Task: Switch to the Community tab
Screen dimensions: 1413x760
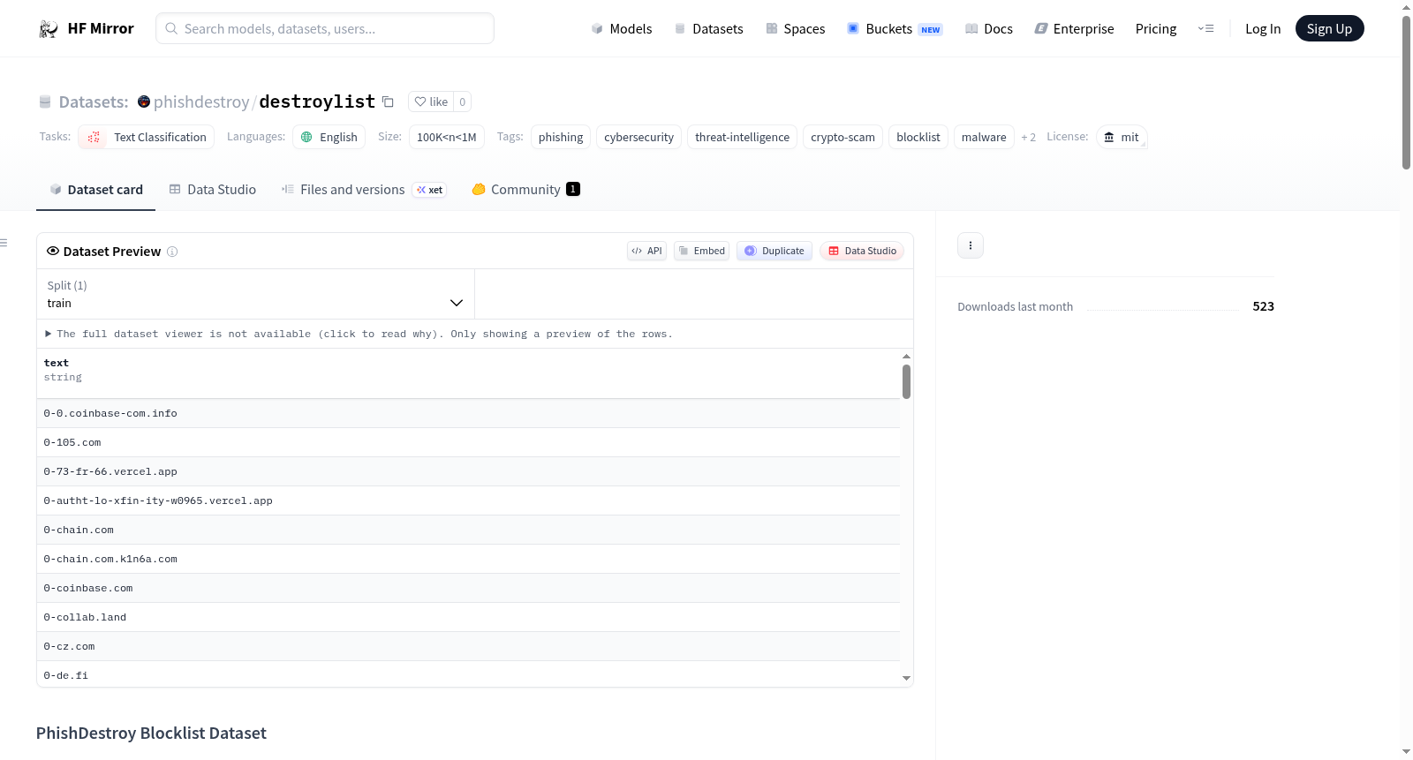Action: tap(525, 190)
